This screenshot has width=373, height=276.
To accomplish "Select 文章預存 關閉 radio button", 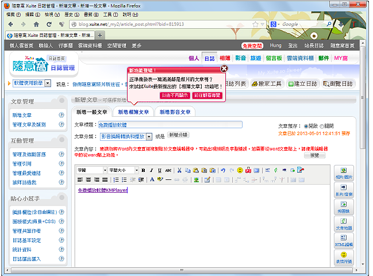I will point(322,126).
